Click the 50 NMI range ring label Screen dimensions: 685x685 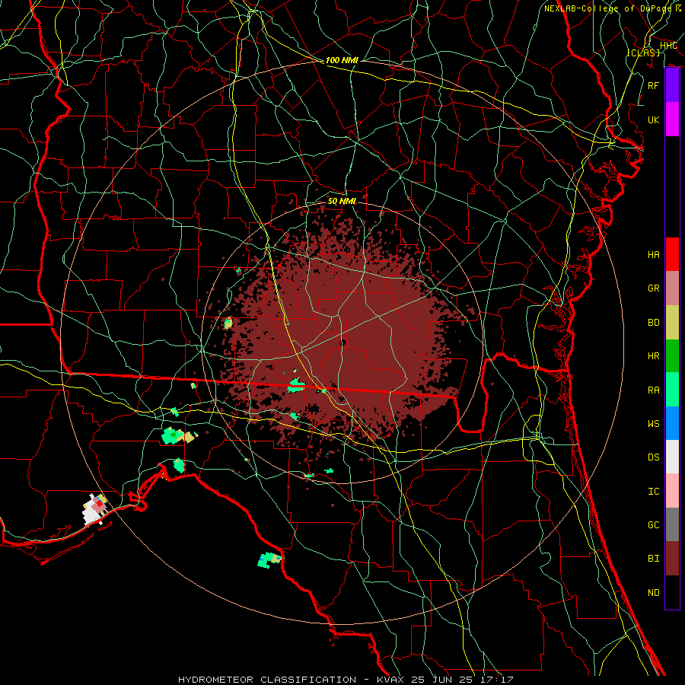342,201
